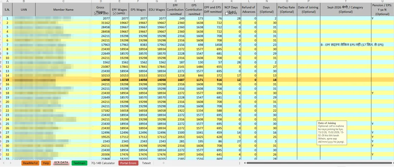Switch to the Portal Errors sheet tab
Viewport: 394px width, 167px height.
(128, 163)
